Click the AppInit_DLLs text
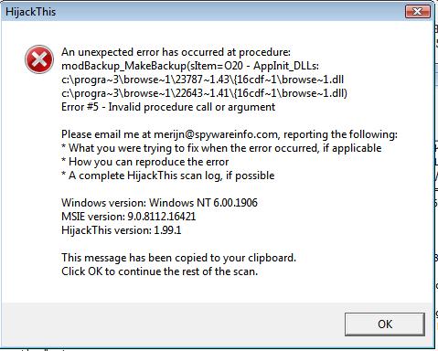The image size is (438, 351). [286, 66]
